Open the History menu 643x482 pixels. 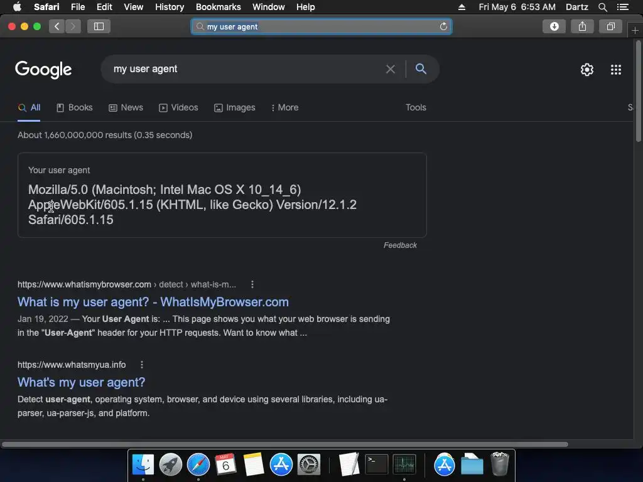[170, 7]
